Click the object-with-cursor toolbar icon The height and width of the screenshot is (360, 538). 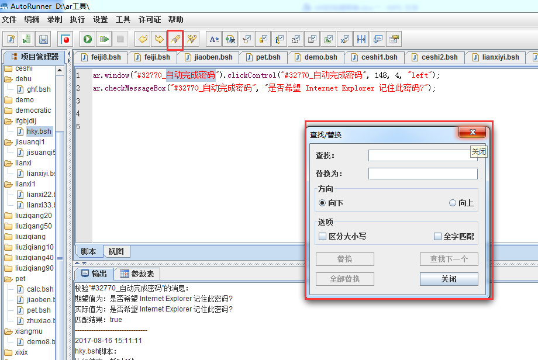pyautogui.click(x=230, y=39)
